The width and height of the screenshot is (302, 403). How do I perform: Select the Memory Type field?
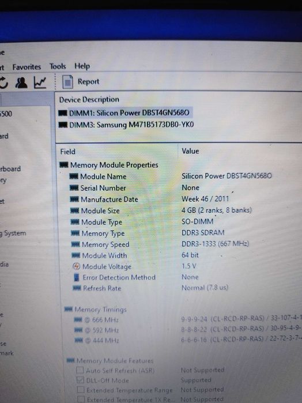click(x=103, y=233)
